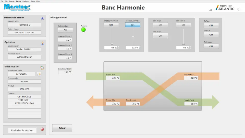Click the red power icon beside Eteindre la station
This screenshot has height=138, width=245.
(42, 129)
